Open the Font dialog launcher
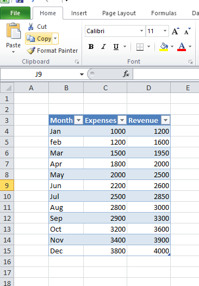The width and height of the screenshot is (199, 286). (191, 62)
